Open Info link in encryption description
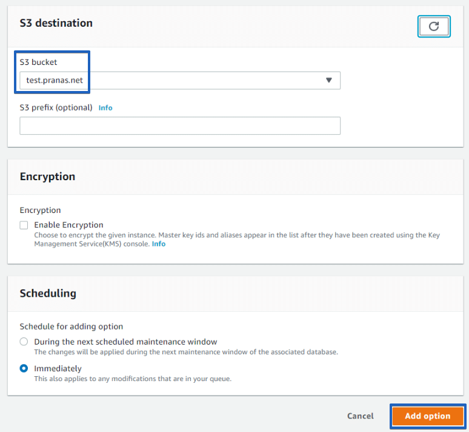Viewport: 469px width, 432px height. pos(159,244)
